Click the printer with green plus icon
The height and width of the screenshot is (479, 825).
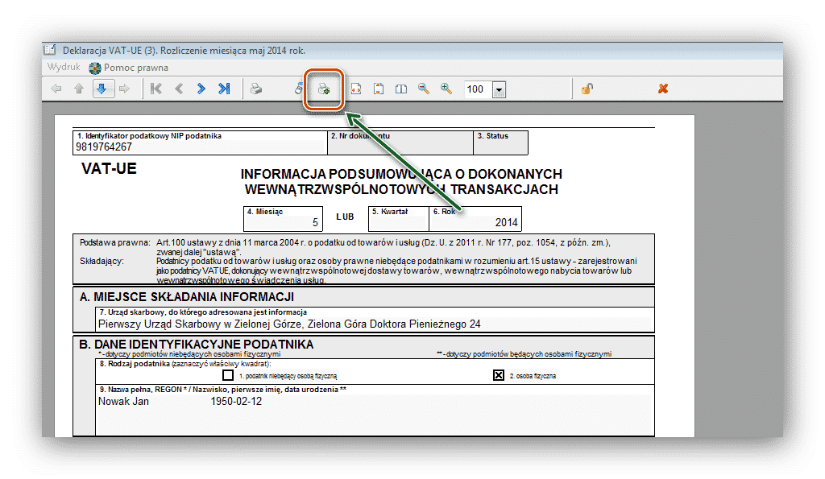click(324, 89)
